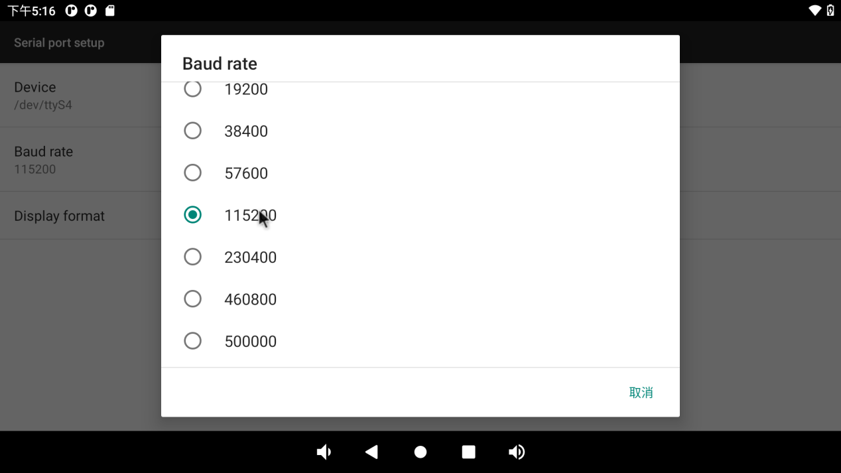Click the Baud rate dialog title
Image resolution: width=841 pixels, height=473 pixels.
tap(220, 64)
